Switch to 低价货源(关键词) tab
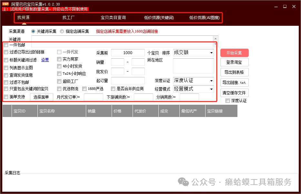 [x=159, y=18]
